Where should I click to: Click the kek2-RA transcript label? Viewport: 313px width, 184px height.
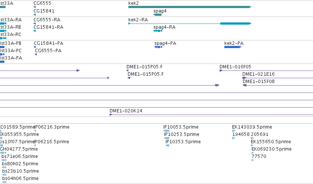[138, 20]
